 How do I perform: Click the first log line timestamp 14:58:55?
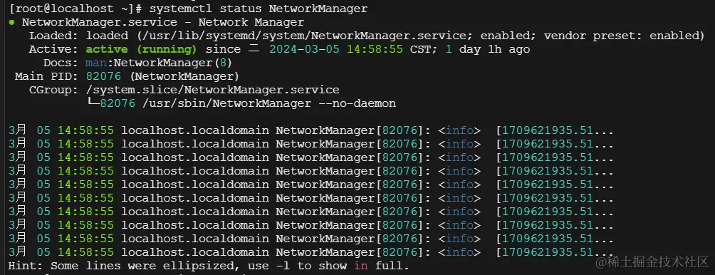coord(85,130)
